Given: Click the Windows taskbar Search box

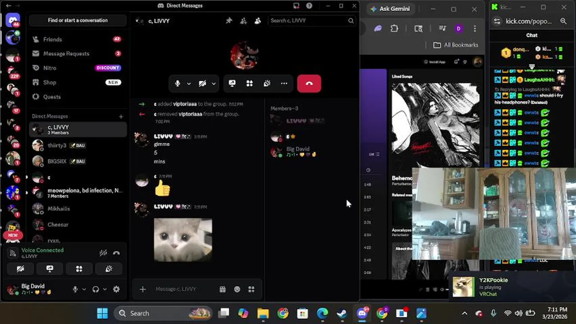Looking at the screenshot, I should click(163, 313).
